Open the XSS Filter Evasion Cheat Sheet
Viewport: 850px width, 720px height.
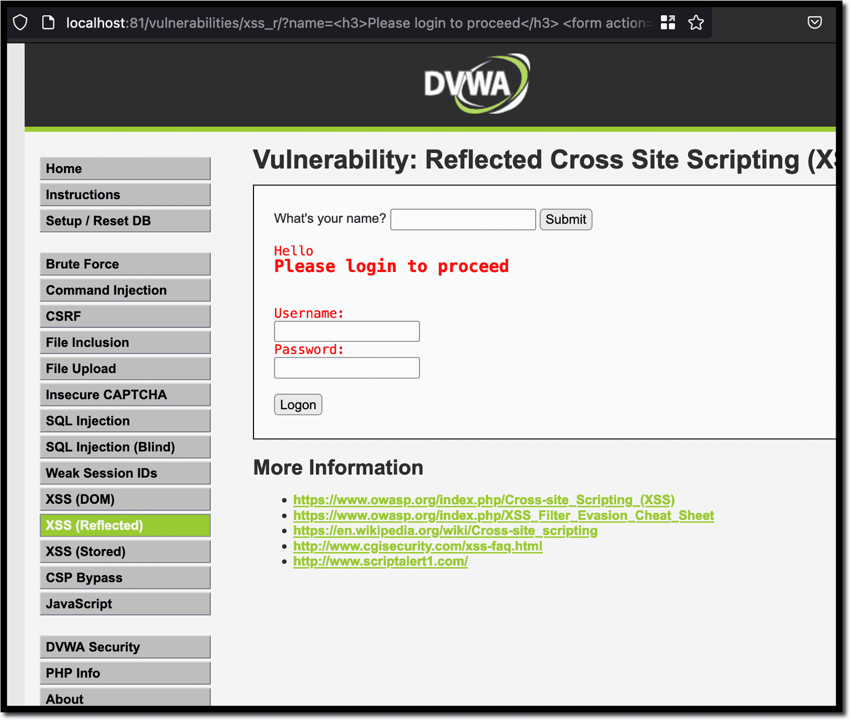click(x=503, y=515)
